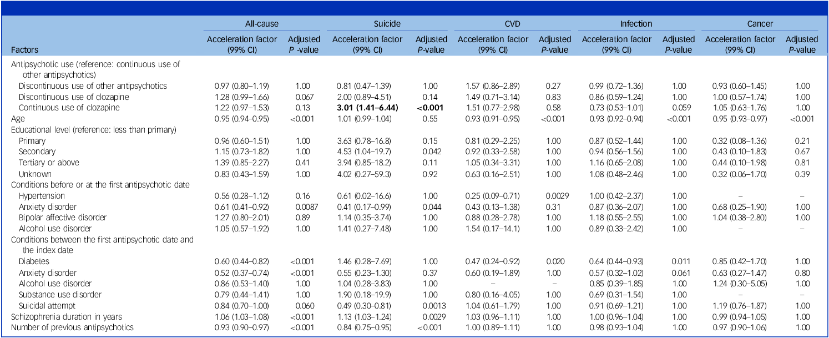Click the All-cause column group header
829x338 pixels.
point(262,24)
